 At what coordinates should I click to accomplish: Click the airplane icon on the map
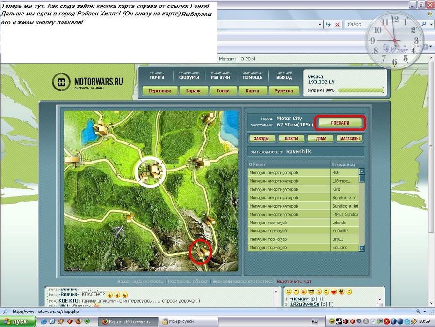point(118,230)
